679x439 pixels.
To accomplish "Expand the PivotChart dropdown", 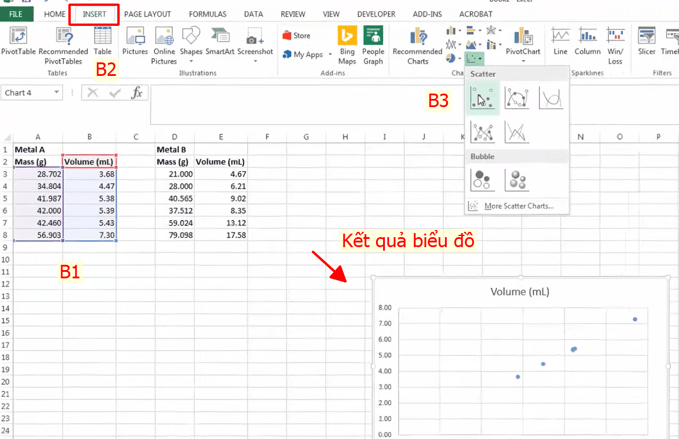I will point(522,61).
